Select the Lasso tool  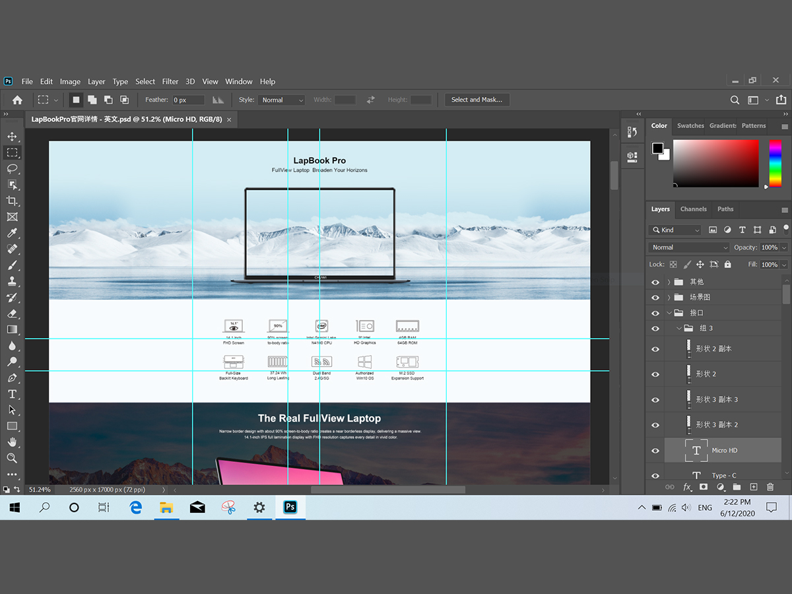point(12,168)
